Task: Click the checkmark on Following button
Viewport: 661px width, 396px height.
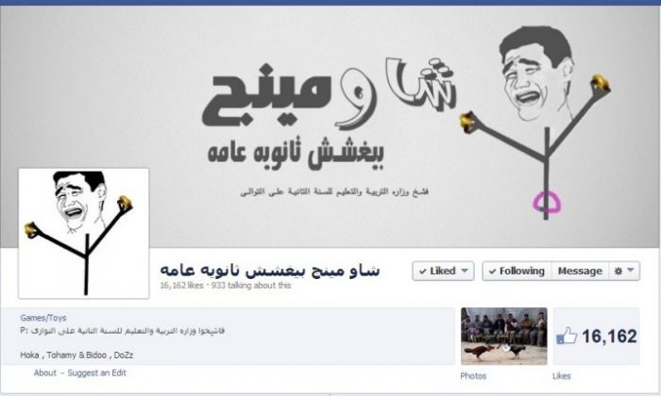Action: coord(492,272)
